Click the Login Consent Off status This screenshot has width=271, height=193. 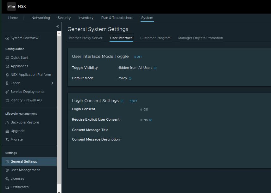tap(144, 110)
